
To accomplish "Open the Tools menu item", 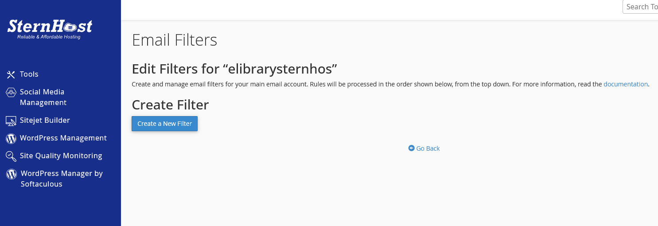I will 29,74.
